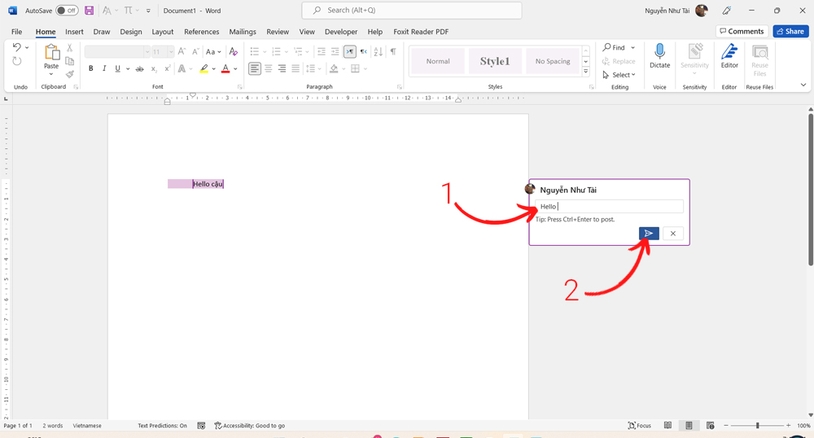Click the Paste clipboard icon
Image resolution: width=814 pixels, height=438 pixels.
[51, 52]
